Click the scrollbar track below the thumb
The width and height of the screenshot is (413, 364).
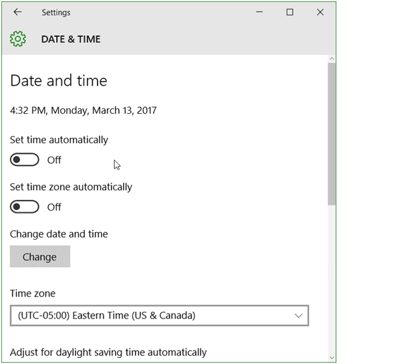tap(331, 280)
